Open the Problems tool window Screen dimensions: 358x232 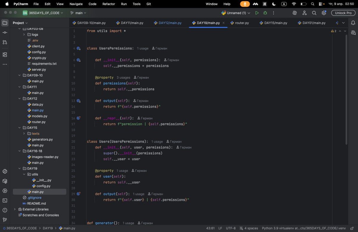pyautogui.click(x=5, y=210)
